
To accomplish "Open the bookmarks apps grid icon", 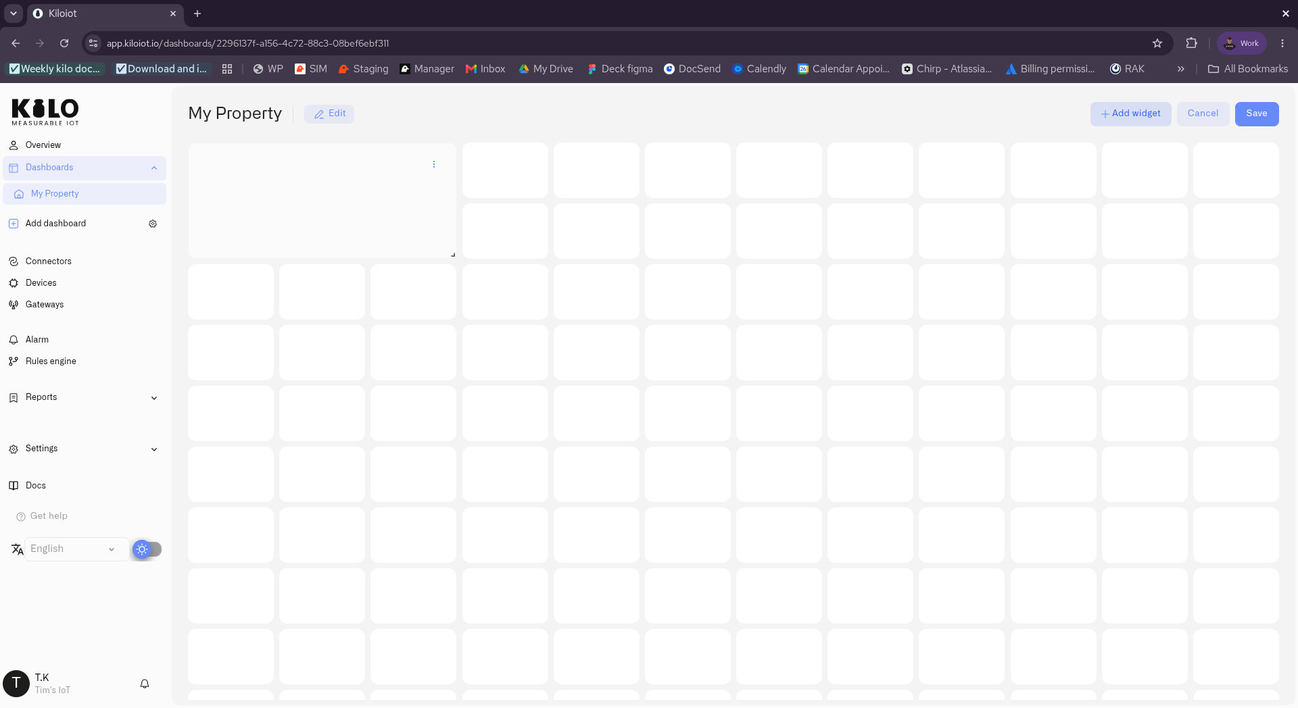I will [x=227, y=69].
